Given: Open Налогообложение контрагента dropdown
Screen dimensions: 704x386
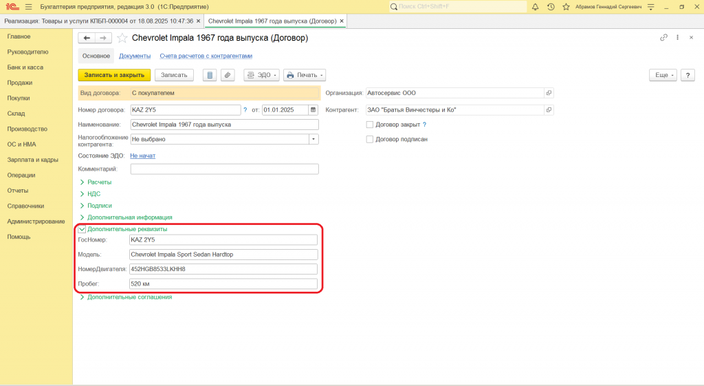Looking at the screenshot, I should pos(313,139).
